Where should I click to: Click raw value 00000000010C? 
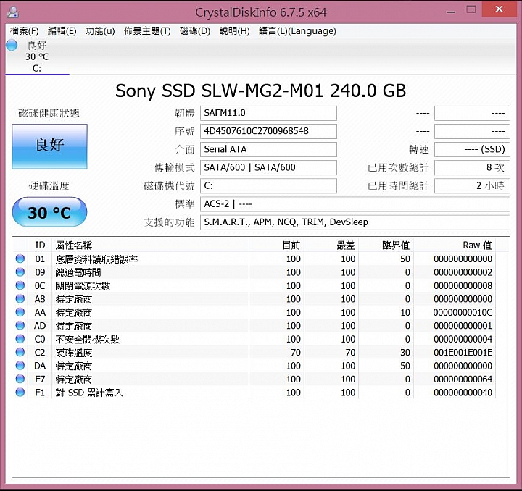point(463,312)
